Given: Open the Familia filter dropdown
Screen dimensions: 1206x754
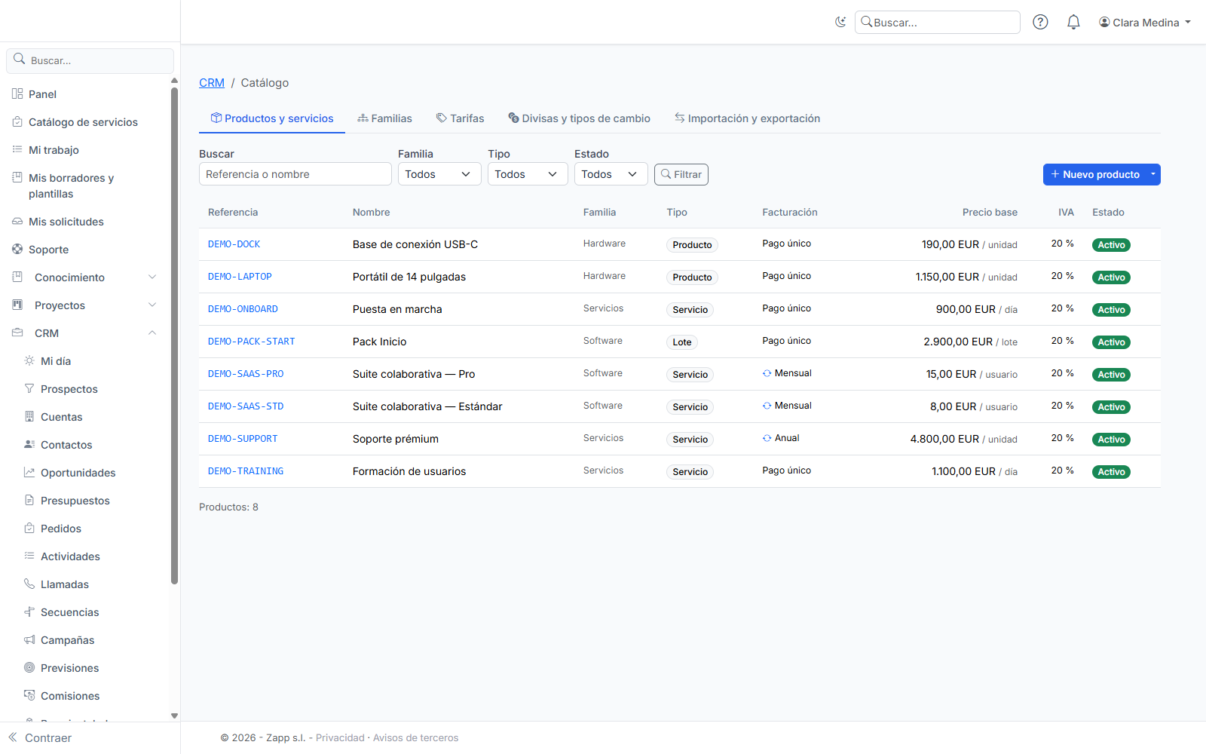Looking at the screenshot, I should [439, 174].
